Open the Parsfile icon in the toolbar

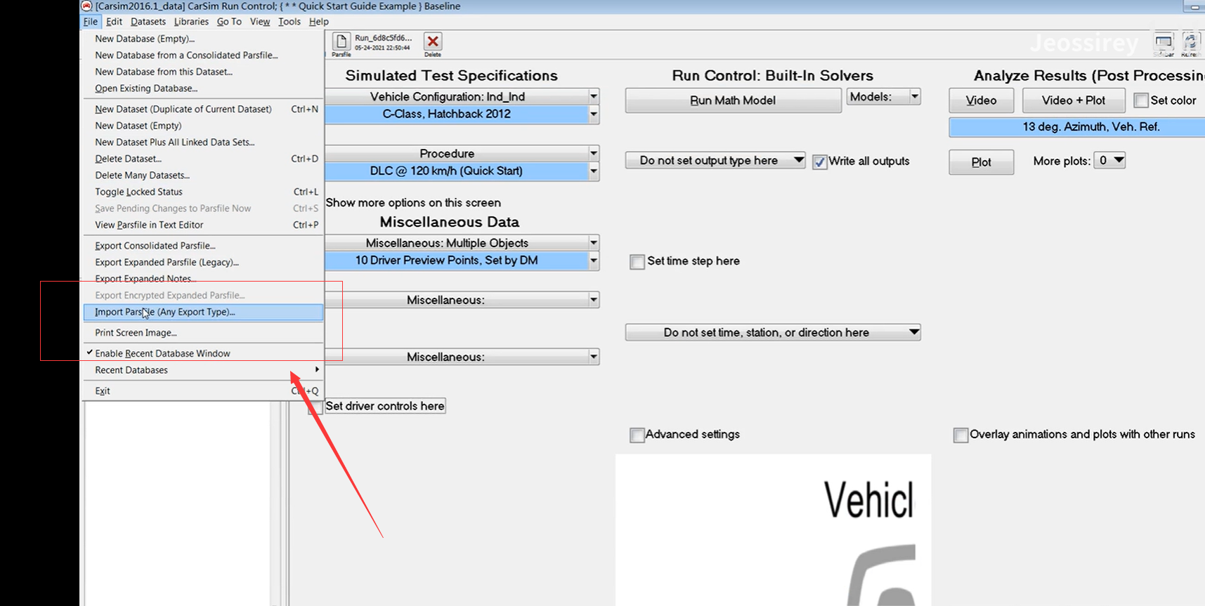coord(341,42)
